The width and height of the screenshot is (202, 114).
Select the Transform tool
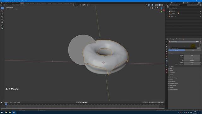(2, 22)
